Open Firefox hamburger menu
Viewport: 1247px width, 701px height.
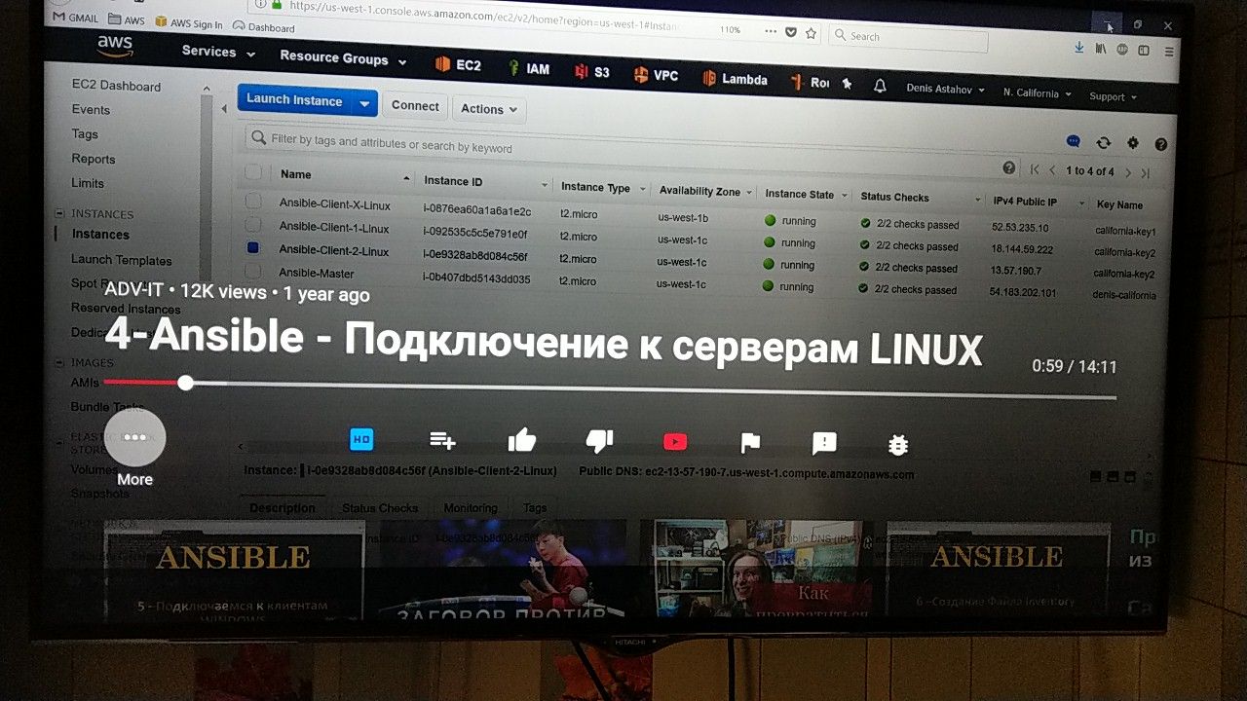point(1169,51)
